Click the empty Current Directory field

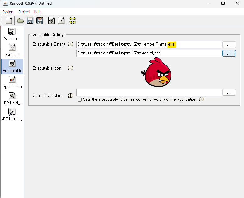(x=149, y=92)
